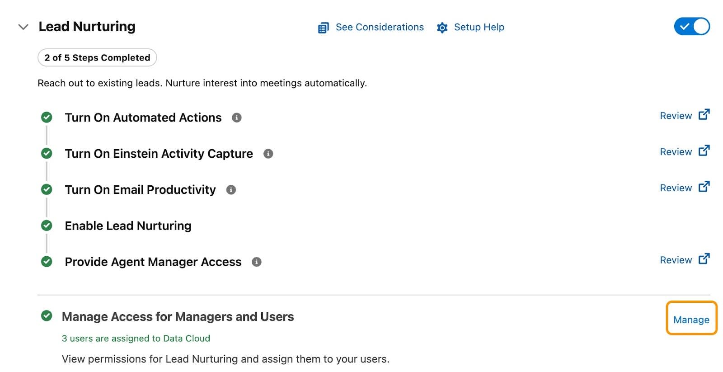
Task: Open external link icon for Einstein Activity Capture
Action: coord(704,151)
